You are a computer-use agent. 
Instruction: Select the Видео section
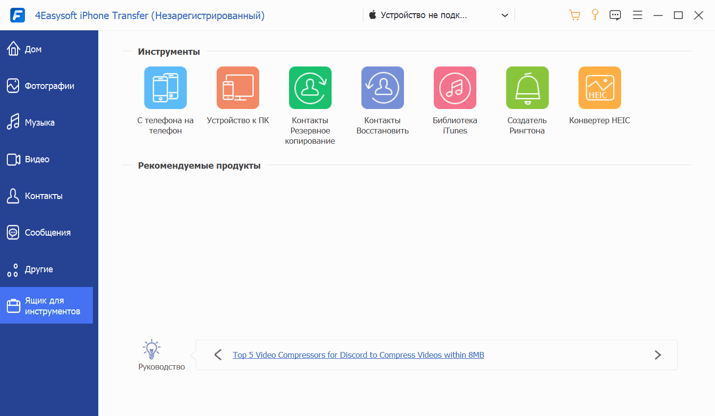tap(46, 159)
